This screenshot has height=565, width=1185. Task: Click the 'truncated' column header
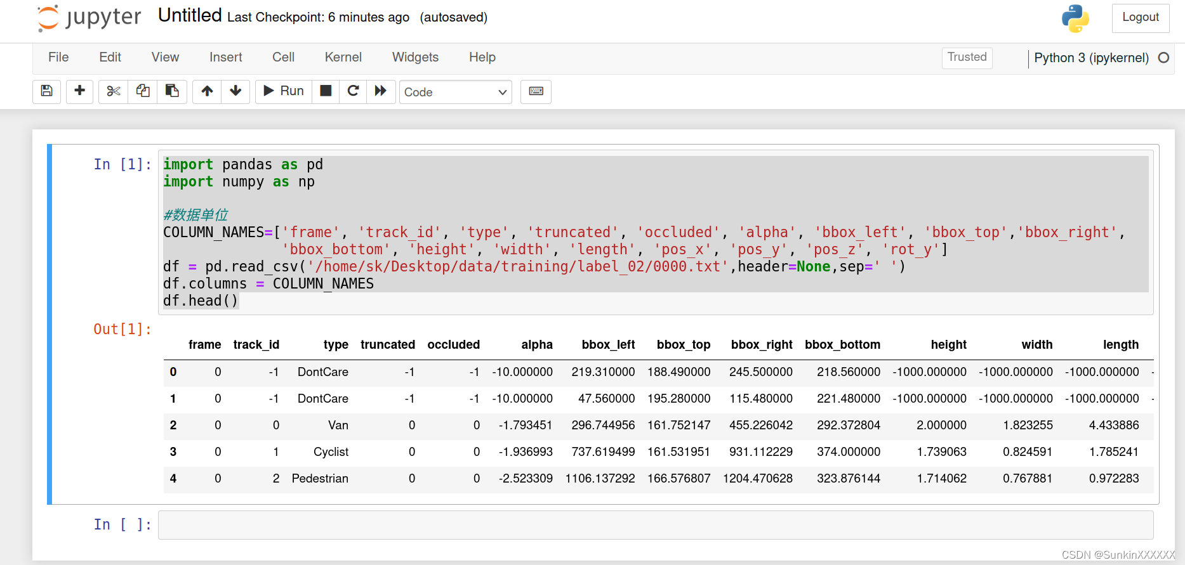tap(388, 344)
